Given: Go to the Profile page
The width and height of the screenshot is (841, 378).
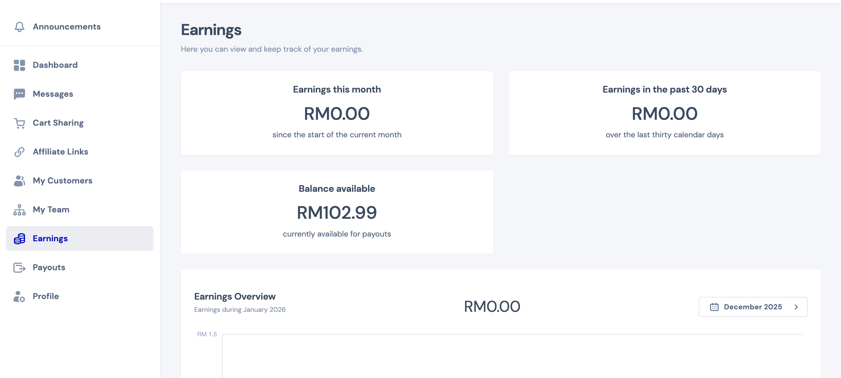Looking at the screenshot, I should (46, 297).
